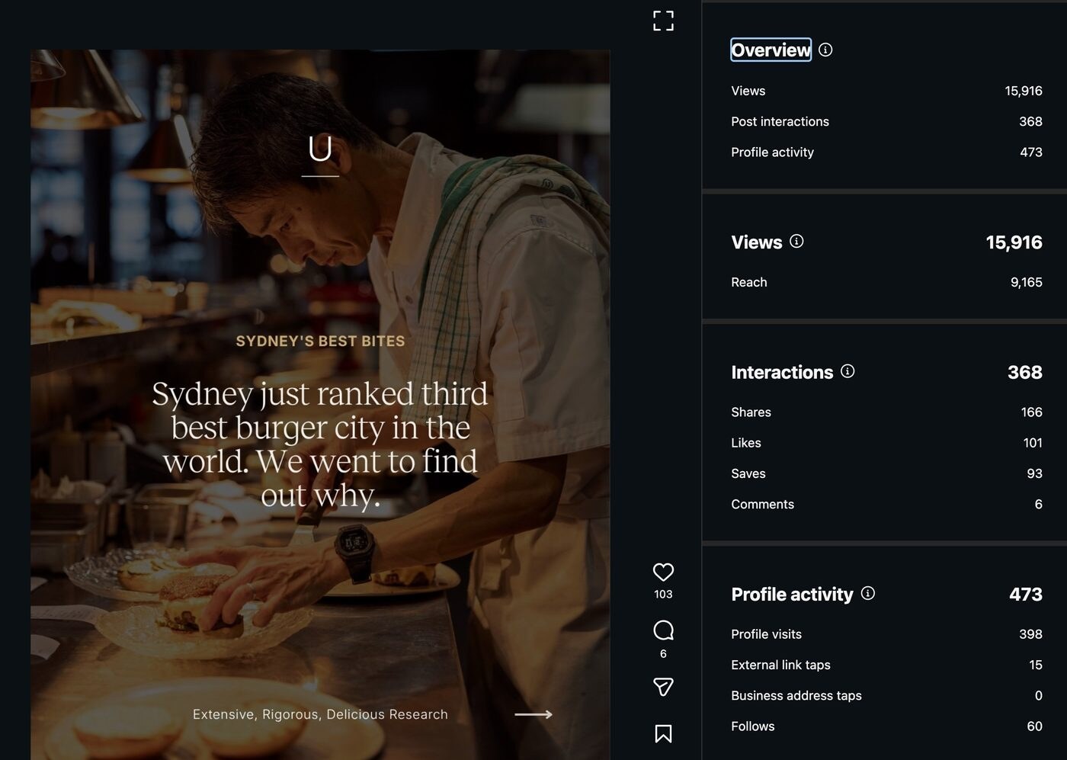The image size is (1067, 760).
Task: Open fullscreen view with expand icon
Action: point(663,21)
